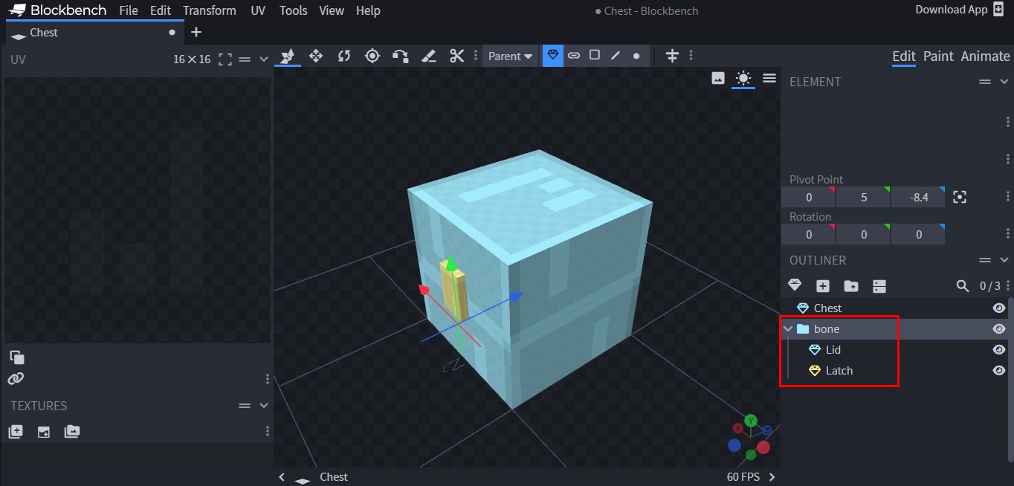This screenshot has width=1014, height=486.
Task: Collapse the Outliner panel
Action: (x=1004, y=260)
